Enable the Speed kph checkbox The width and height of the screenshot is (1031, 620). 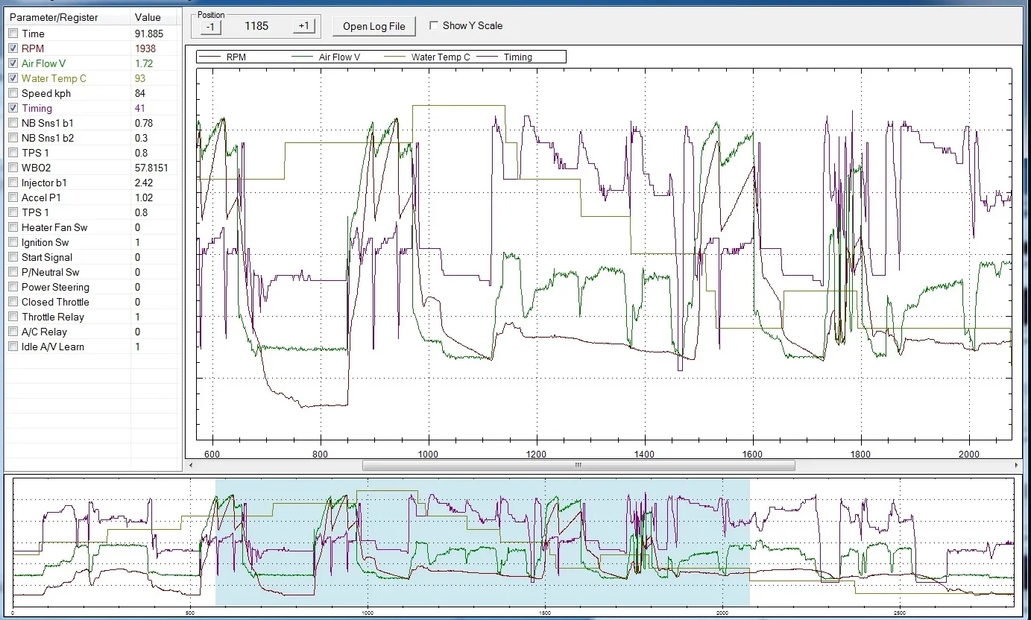[x=13, y=93]
